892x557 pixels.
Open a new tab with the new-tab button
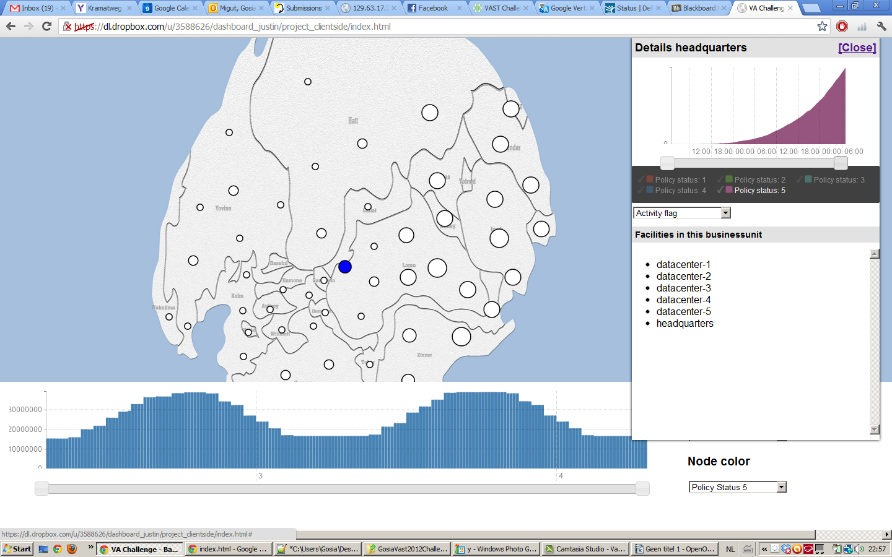pyautogui.click(x=811, y=8)
